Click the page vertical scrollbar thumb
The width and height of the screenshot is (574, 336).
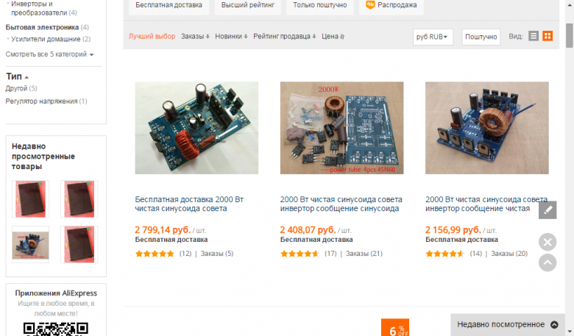(x=570, y=35)
